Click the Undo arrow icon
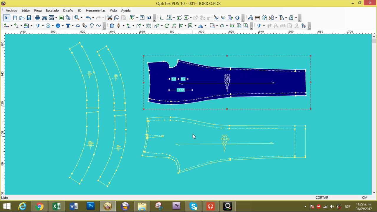 [x=88, y=18]
